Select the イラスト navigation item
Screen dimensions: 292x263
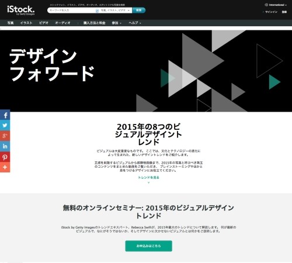point(26,23)
